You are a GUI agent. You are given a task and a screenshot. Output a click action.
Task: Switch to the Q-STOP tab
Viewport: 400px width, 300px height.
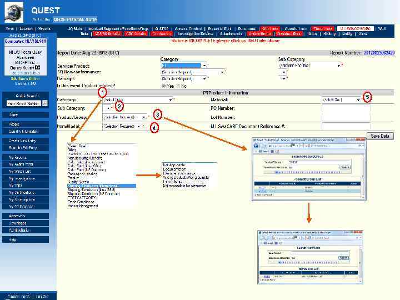pyautogui.click(x=162, y=29)
